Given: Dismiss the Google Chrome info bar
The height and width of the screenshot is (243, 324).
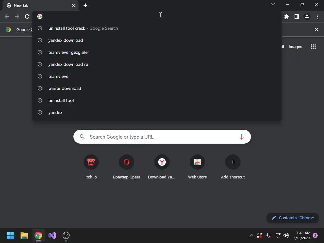Looking at the screenshot, I should [x=316, y=29].
